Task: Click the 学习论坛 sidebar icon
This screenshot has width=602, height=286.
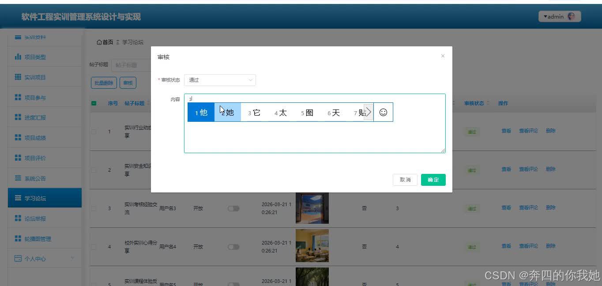Action: [x=18, y=198]
